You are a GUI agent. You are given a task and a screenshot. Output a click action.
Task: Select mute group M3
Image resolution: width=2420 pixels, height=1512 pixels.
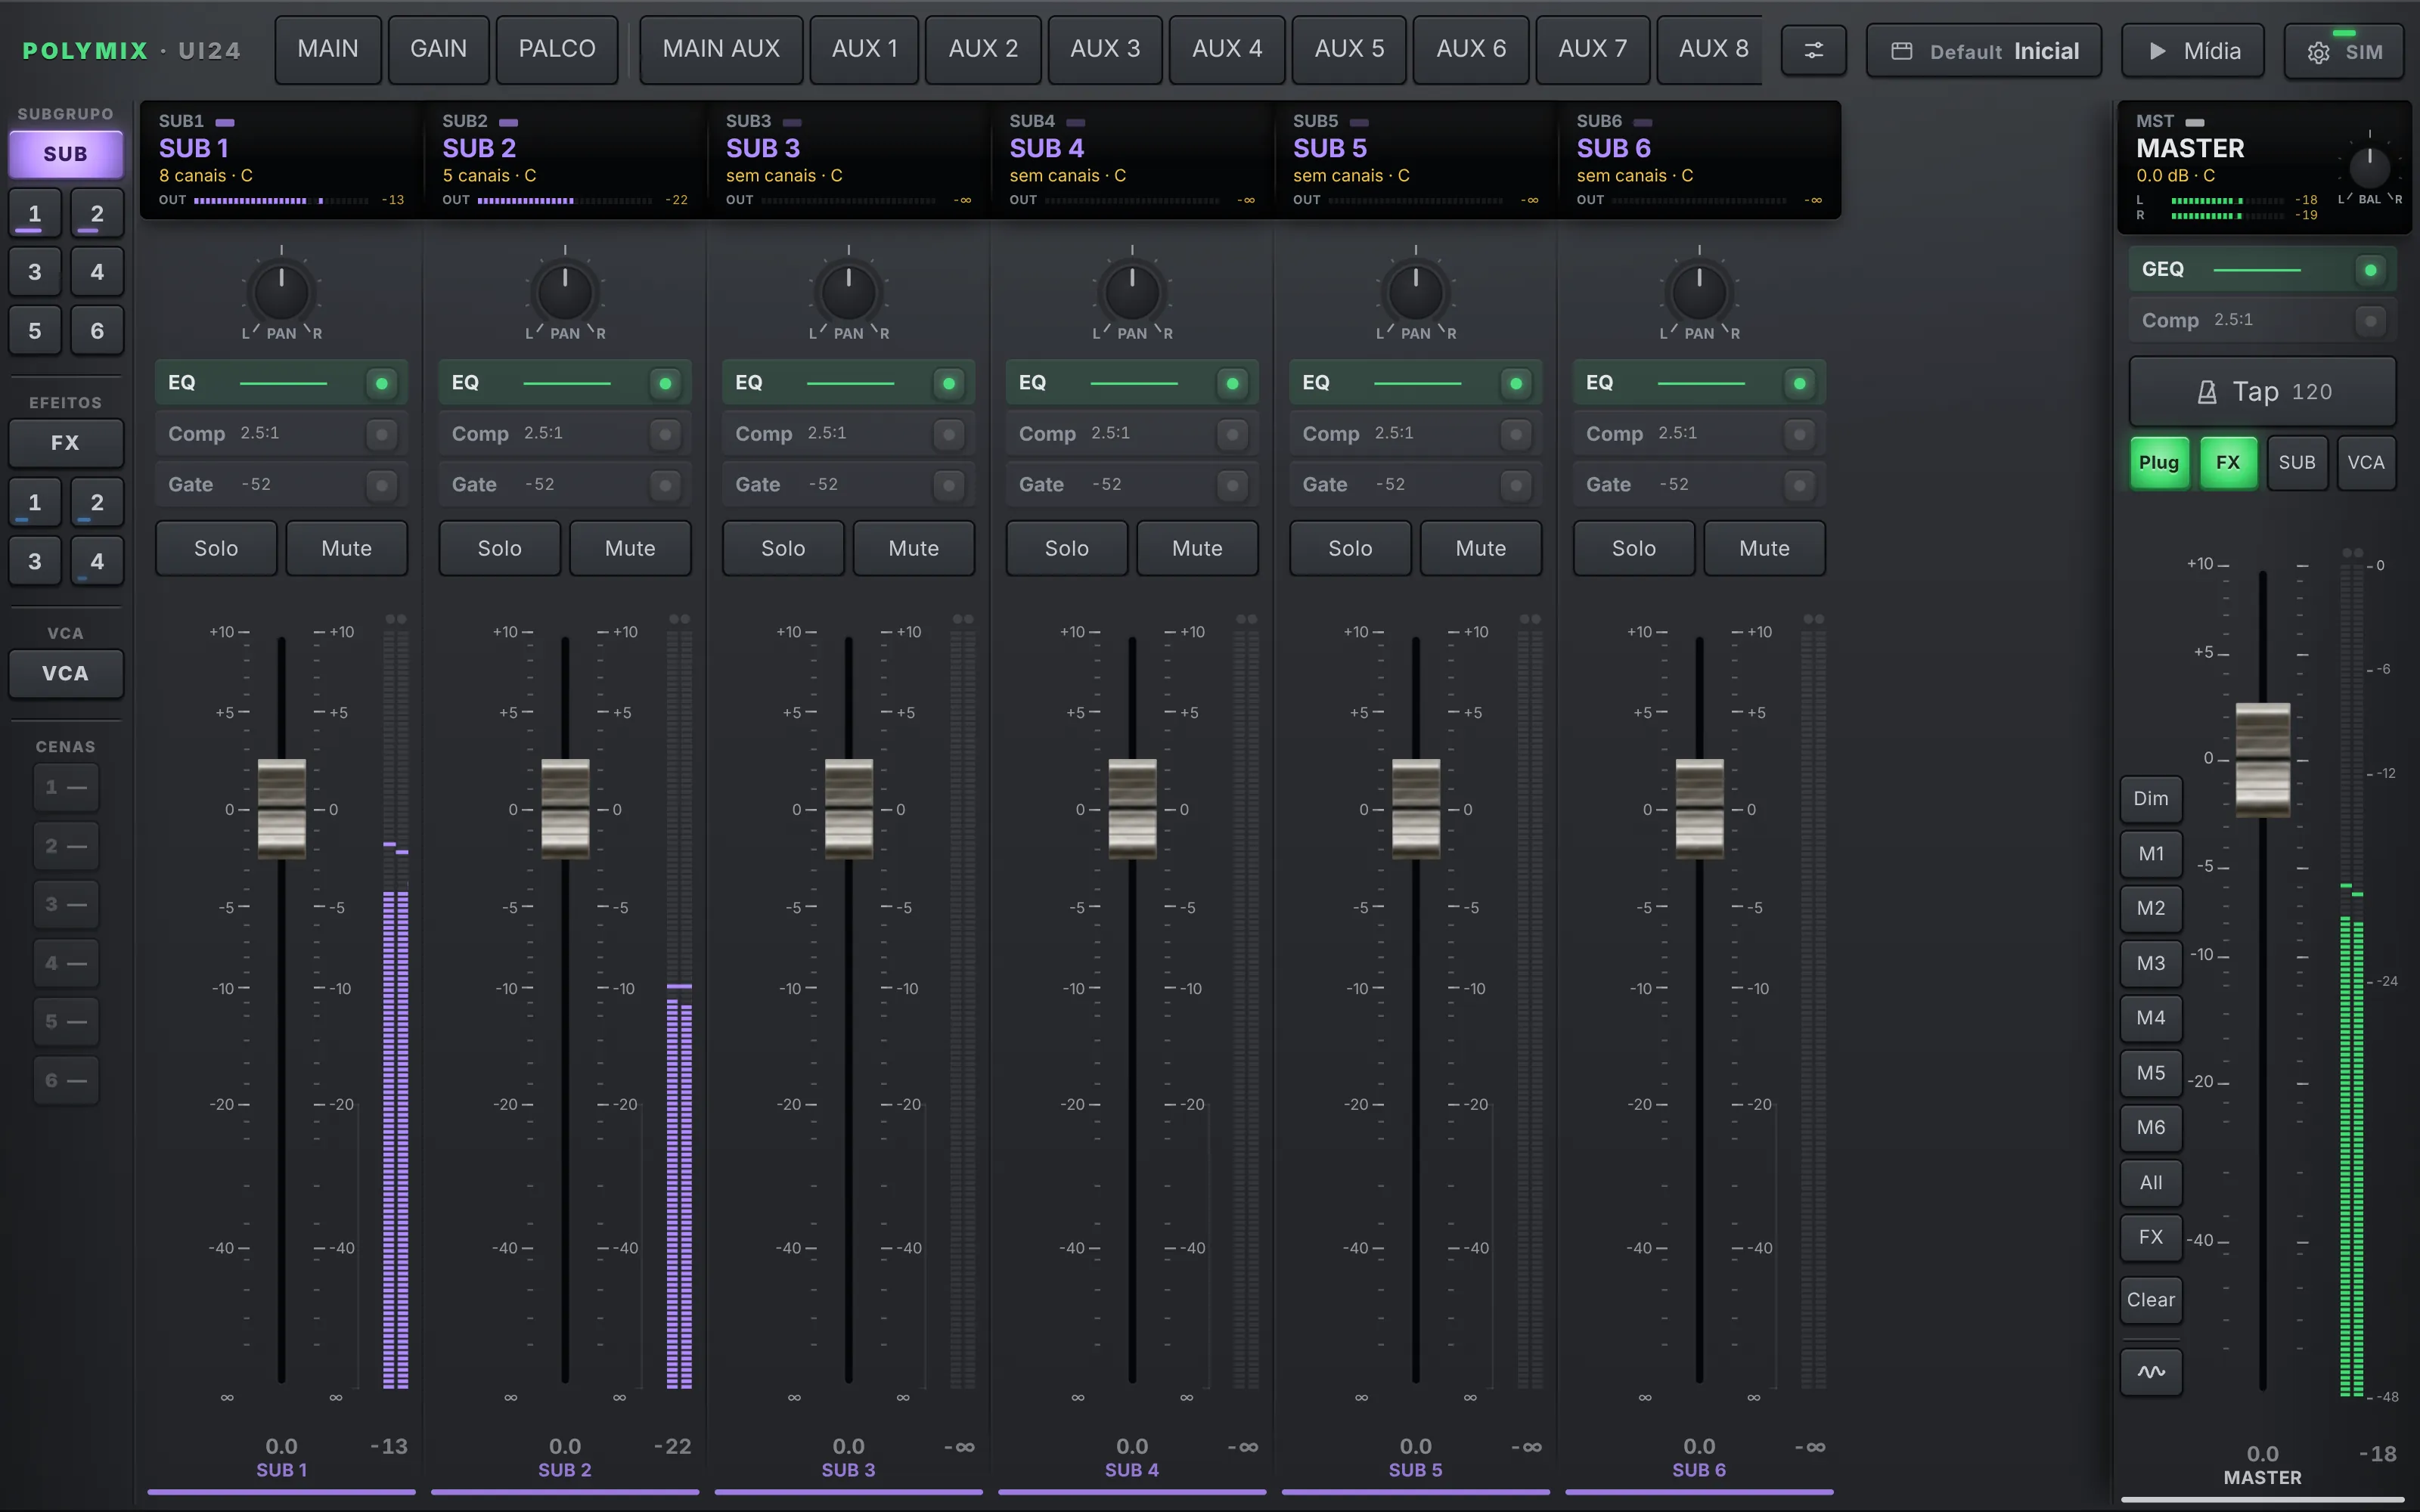point(2151,963)
